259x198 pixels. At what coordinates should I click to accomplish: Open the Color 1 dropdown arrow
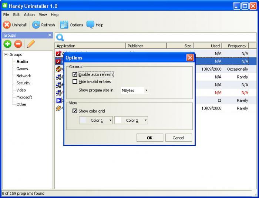click(110, 120)
